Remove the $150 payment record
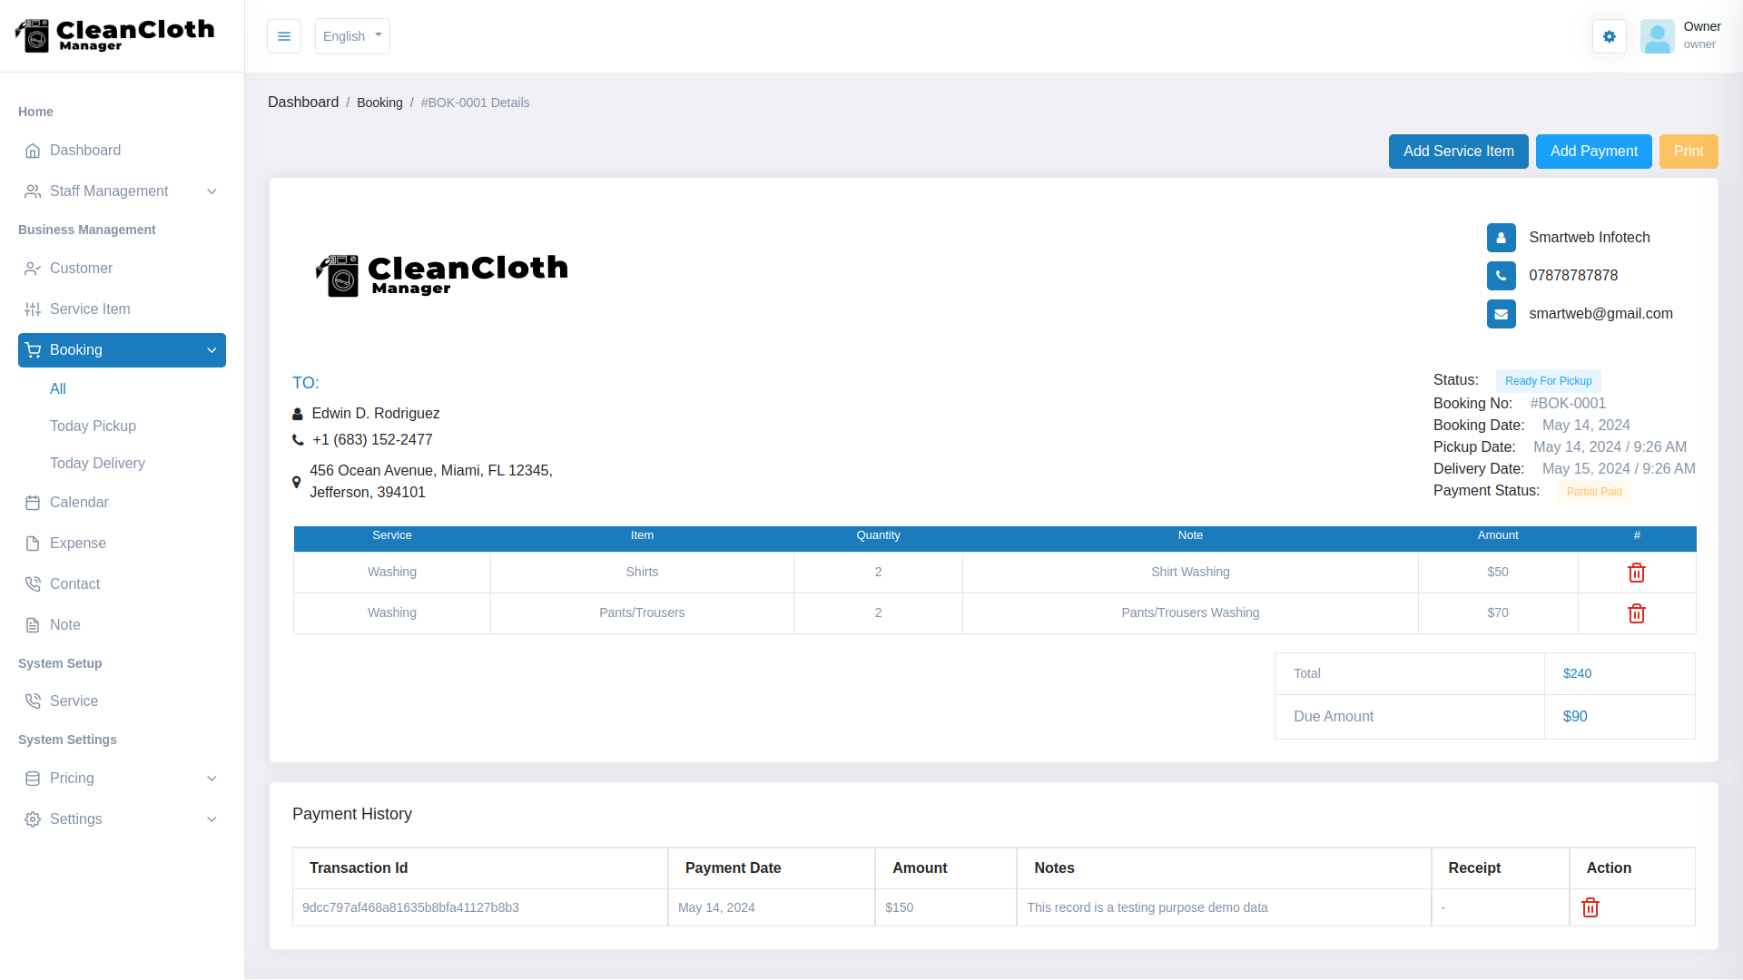 click(1590, 907)
